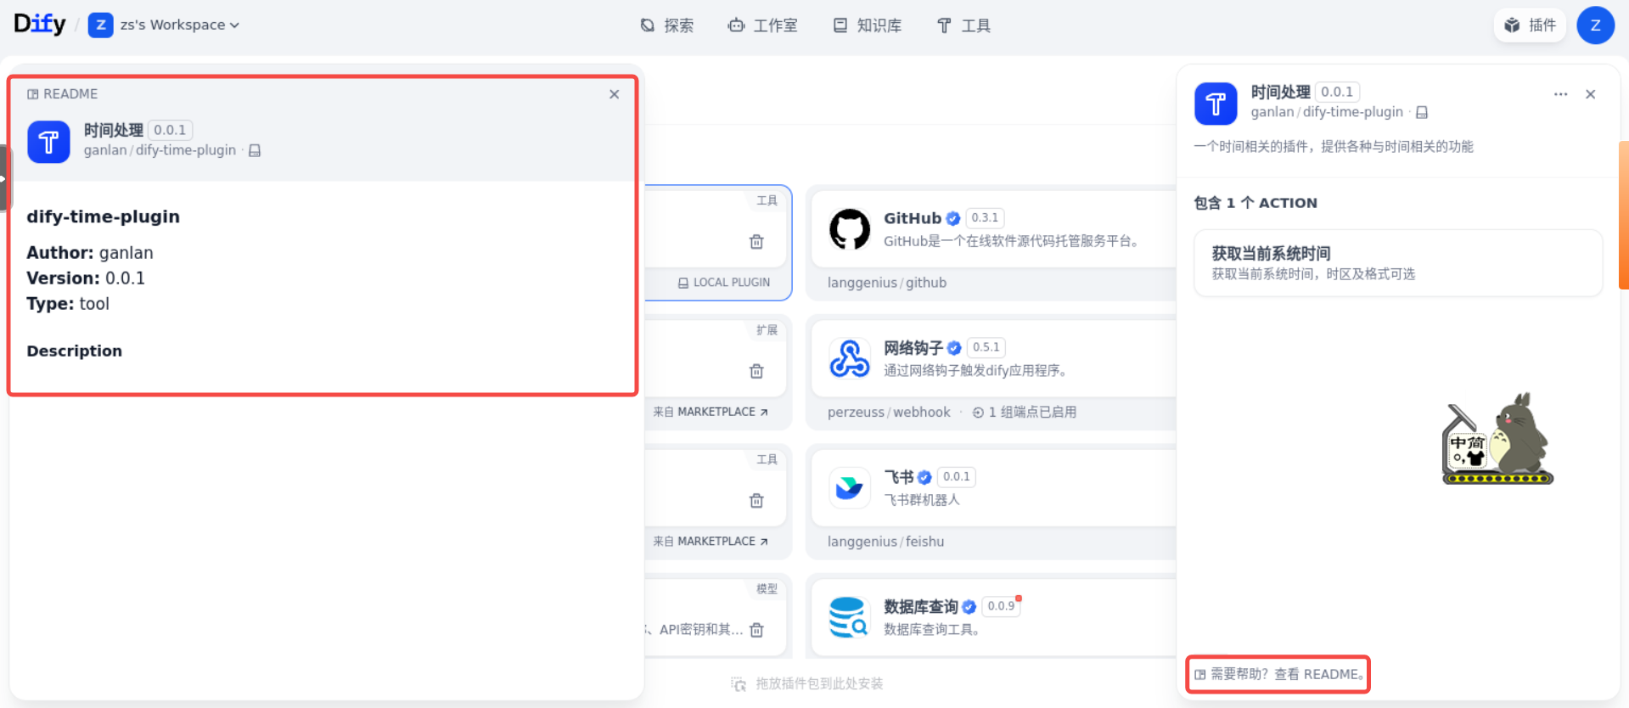Click the 数据库查询 plugin logo
The height and width of the screenshot is (708, 1629).
[850, 617]
